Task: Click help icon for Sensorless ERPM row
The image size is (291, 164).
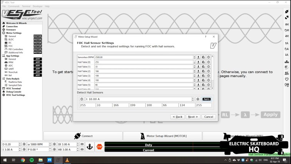Action: coord(208,57)
